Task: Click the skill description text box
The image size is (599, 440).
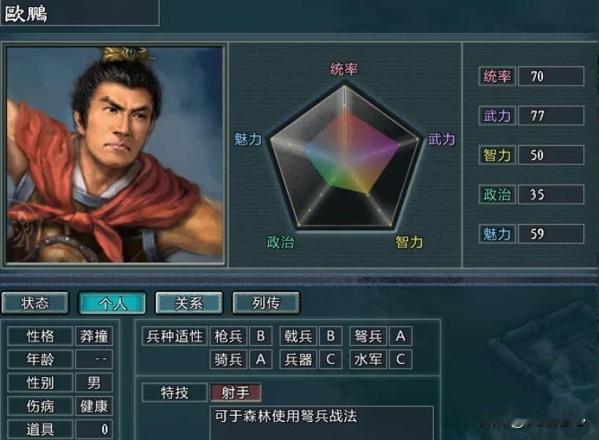Action: (x=322, y=423)
